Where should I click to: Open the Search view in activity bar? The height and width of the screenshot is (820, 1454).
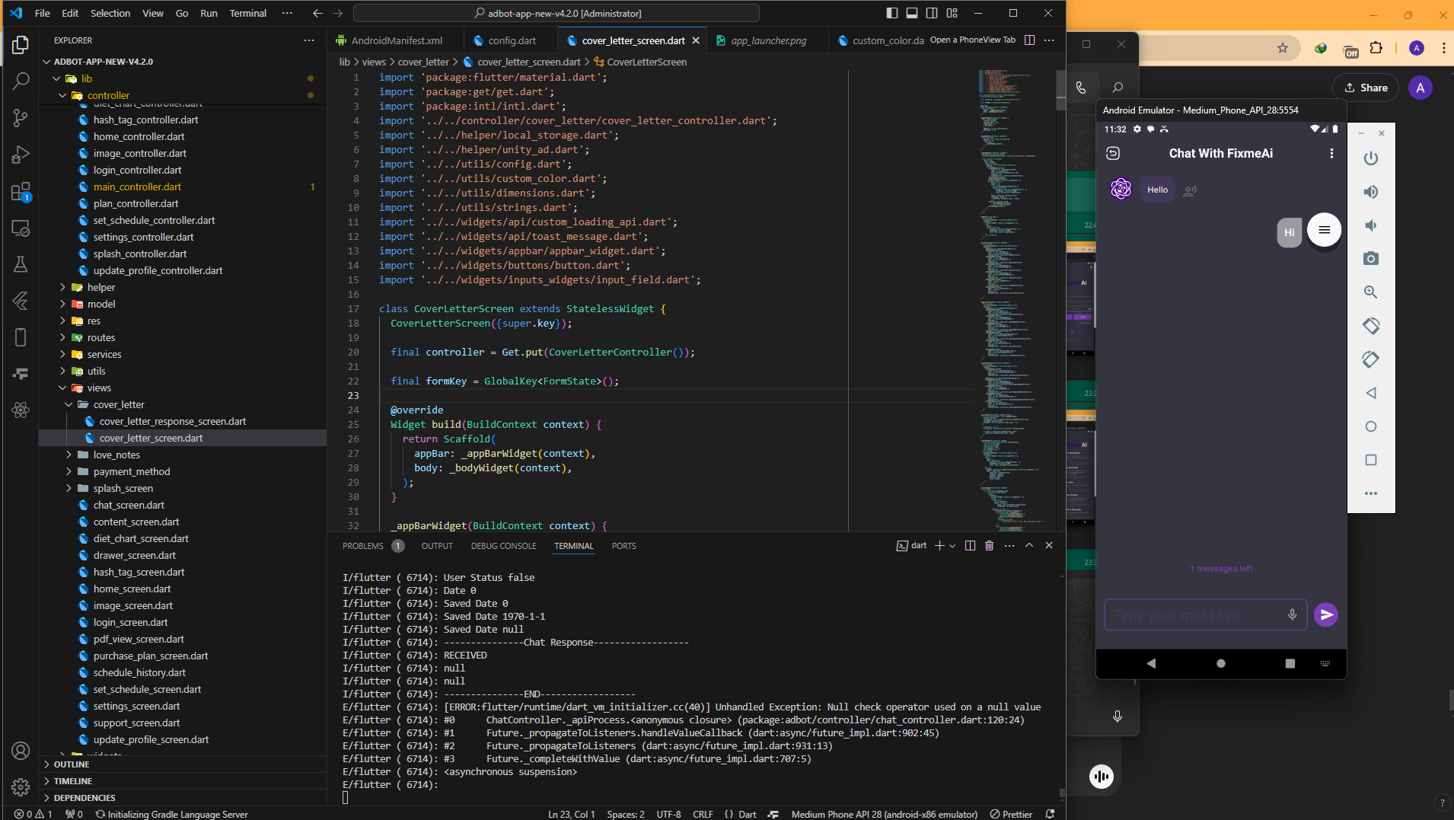tap(21, 81)
